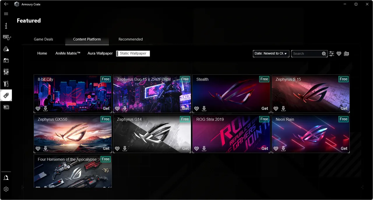Image resolution: width=373 pixels, height=200 pixels.
Task: Open the AniMe Matrix™ category
Action: (x=68, y=54)
